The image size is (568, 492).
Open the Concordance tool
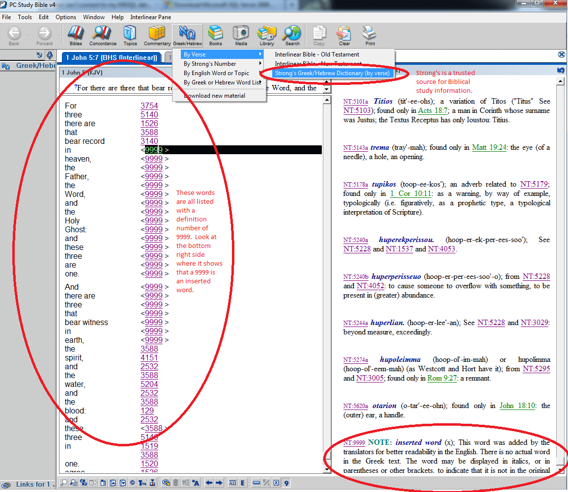tap(103, 35)
